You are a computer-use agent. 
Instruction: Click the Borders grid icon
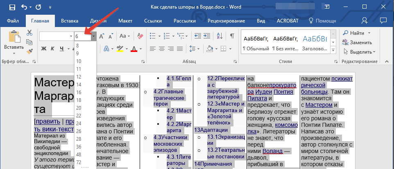[223, 48]
